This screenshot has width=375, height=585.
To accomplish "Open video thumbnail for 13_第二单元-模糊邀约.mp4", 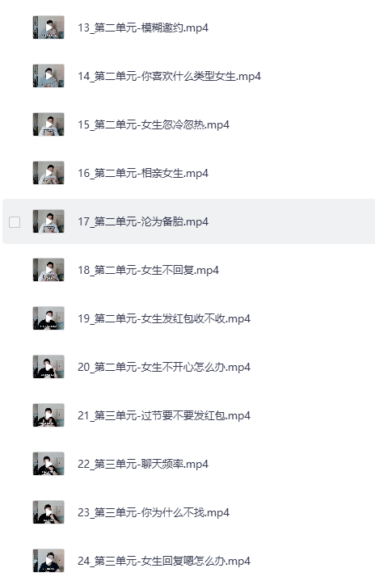I will pyautogui.click(x=48, y=27).
